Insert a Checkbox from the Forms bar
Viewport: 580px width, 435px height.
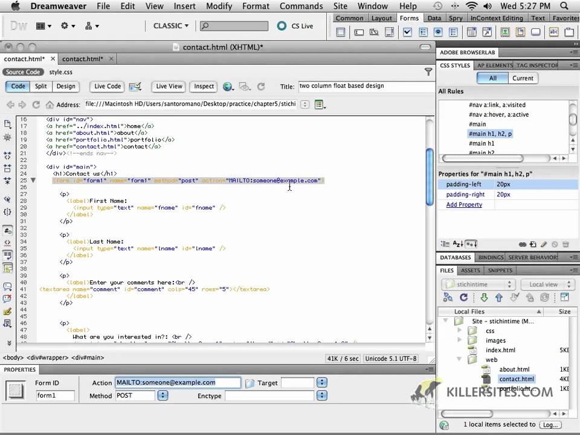tap(408, 32)
